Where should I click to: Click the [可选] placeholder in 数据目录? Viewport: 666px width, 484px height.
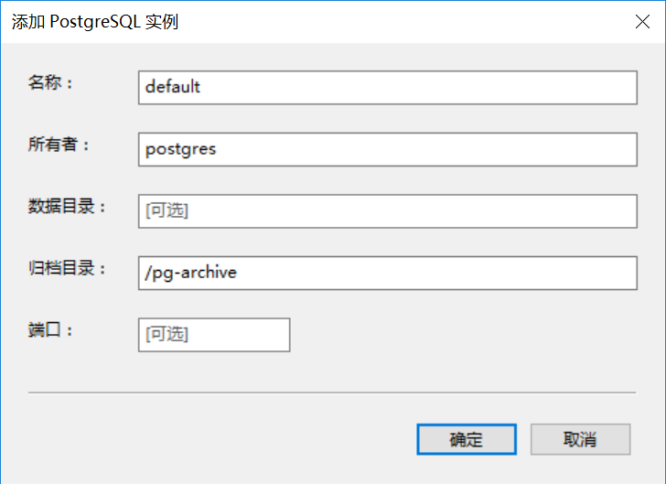tap(166, 210)
